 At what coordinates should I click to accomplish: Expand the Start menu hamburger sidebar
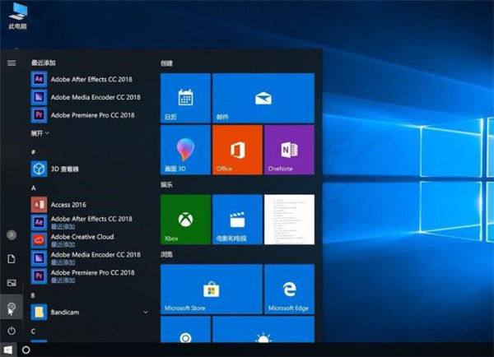click(x=12, y=63)
